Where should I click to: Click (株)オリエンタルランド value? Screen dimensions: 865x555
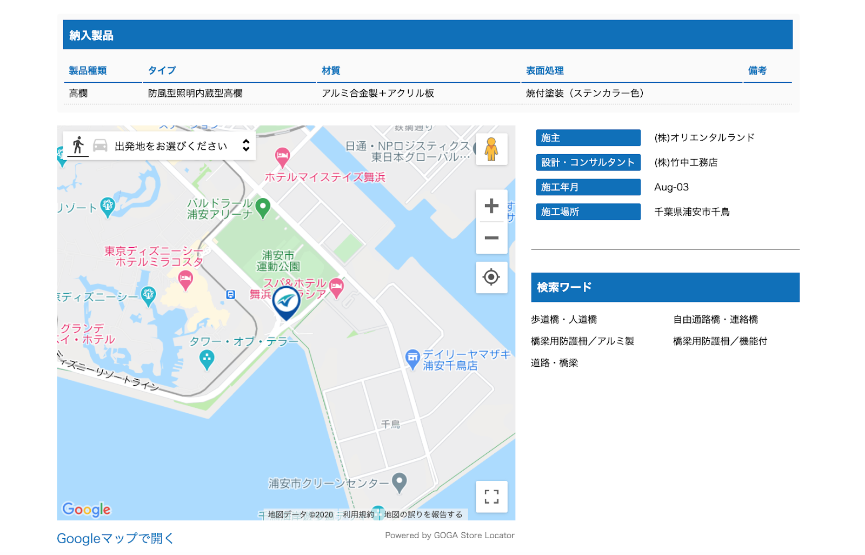click(x=704, y=137)
